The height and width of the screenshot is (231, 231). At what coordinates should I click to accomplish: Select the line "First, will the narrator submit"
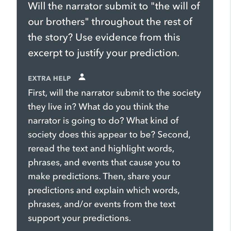coord(114,93)
